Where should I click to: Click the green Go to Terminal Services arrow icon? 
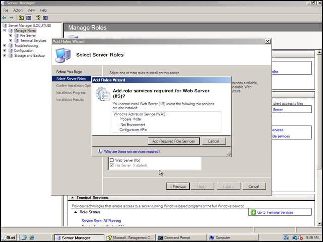pos(253,212)
